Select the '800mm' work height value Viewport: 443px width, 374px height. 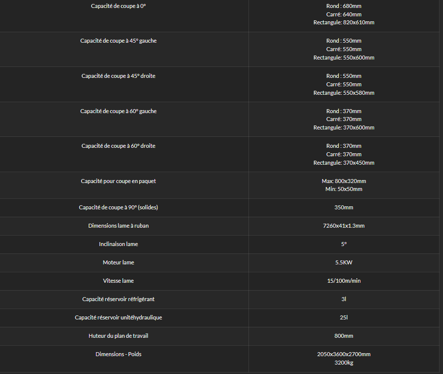click(344, 336)
